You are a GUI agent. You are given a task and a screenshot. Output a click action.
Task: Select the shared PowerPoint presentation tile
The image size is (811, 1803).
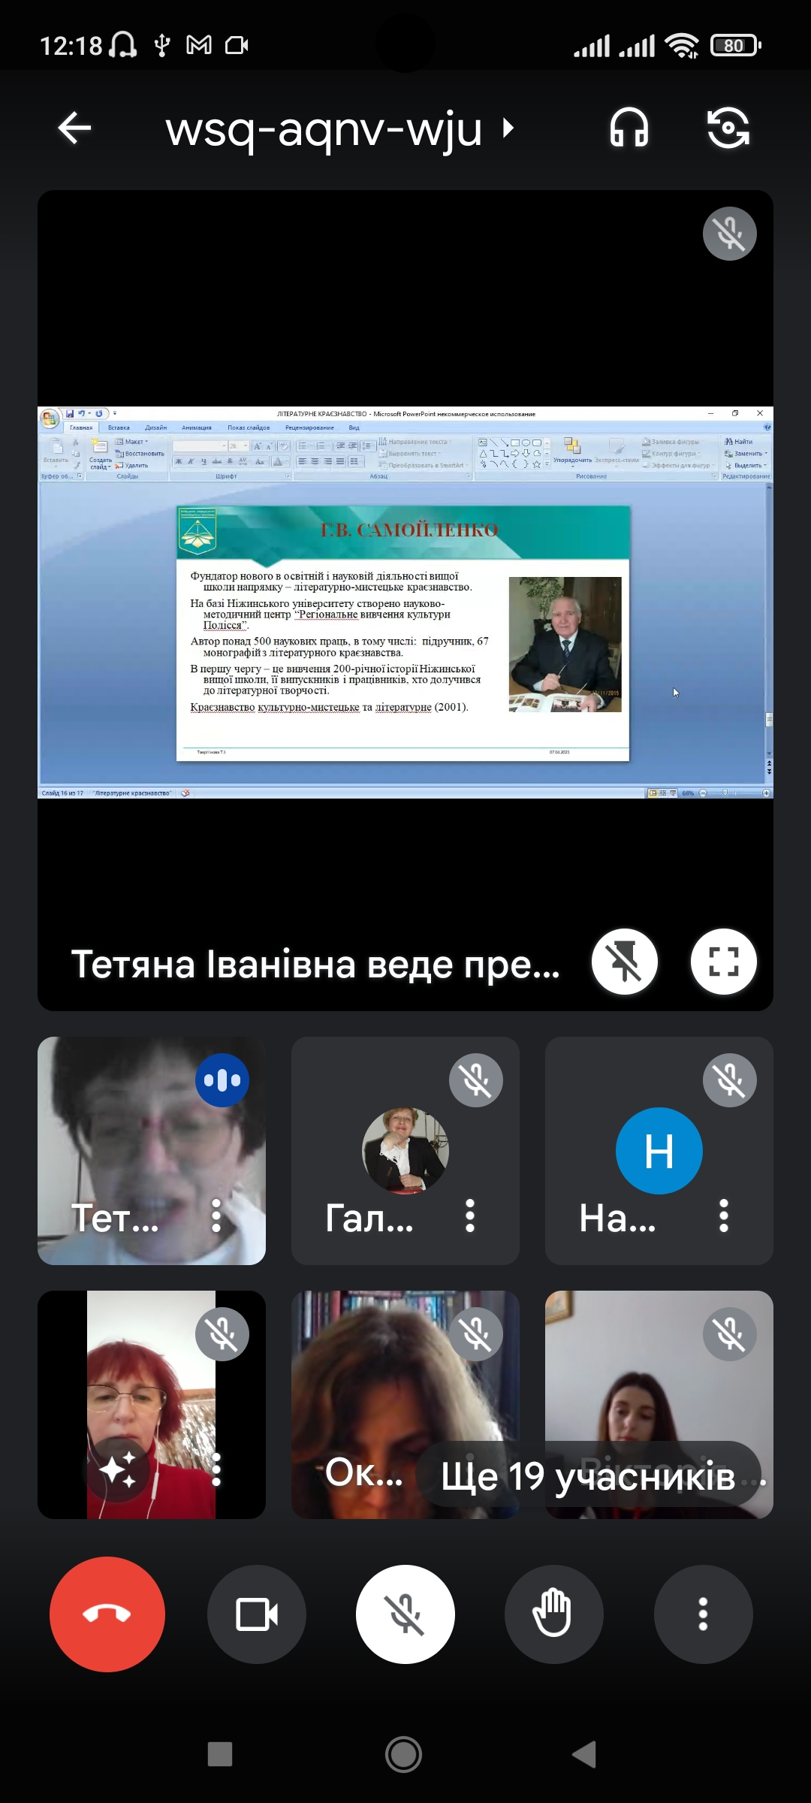tap(405, 601)
